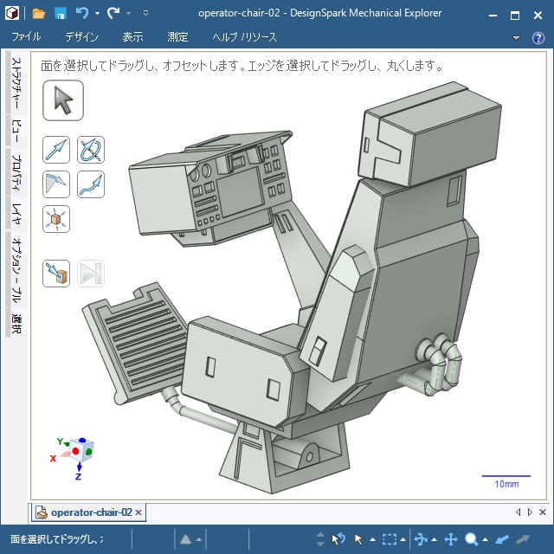Open the ヘルプ /リソース tab
Viewport: 554px width, 554px height.
click(x=244, y=36)
